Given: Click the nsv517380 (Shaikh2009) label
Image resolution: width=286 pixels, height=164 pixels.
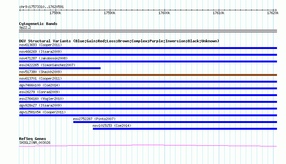Looking at the screenshot, I should (x=40, y=72).
